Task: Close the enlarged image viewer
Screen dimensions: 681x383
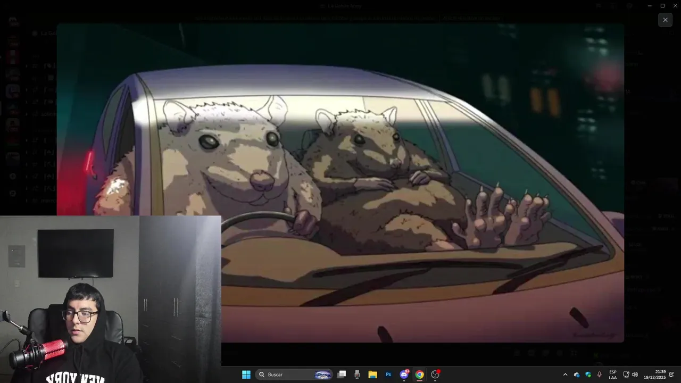Action: coord(665,20)
